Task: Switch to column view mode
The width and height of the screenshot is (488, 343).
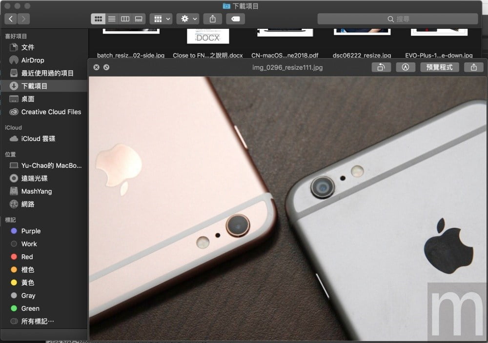Action: tap(125, 19)
